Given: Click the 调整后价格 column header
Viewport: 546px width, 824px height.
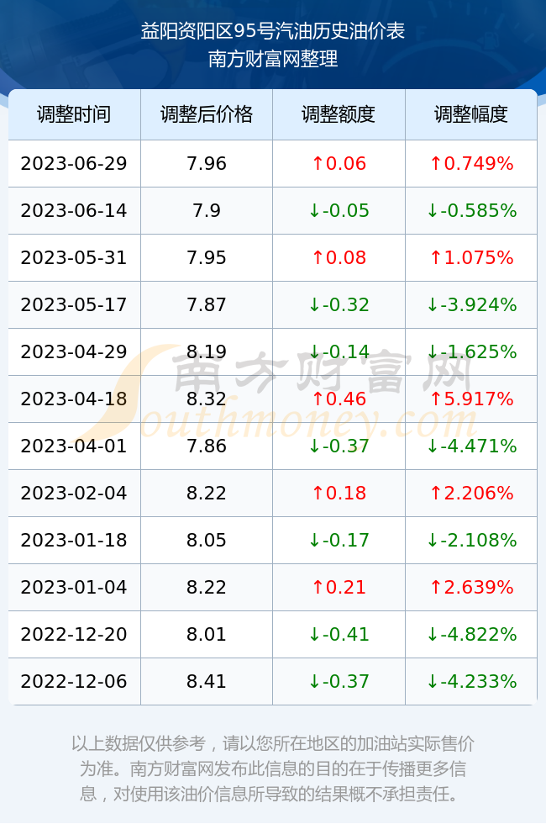Looking at the screenshot, I should coord(207,114).
